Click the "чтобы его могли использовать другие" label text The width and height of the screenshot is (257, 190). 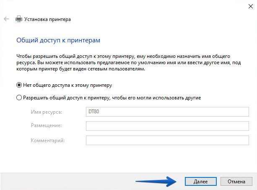pyautogui.click(x=168, y=98)
